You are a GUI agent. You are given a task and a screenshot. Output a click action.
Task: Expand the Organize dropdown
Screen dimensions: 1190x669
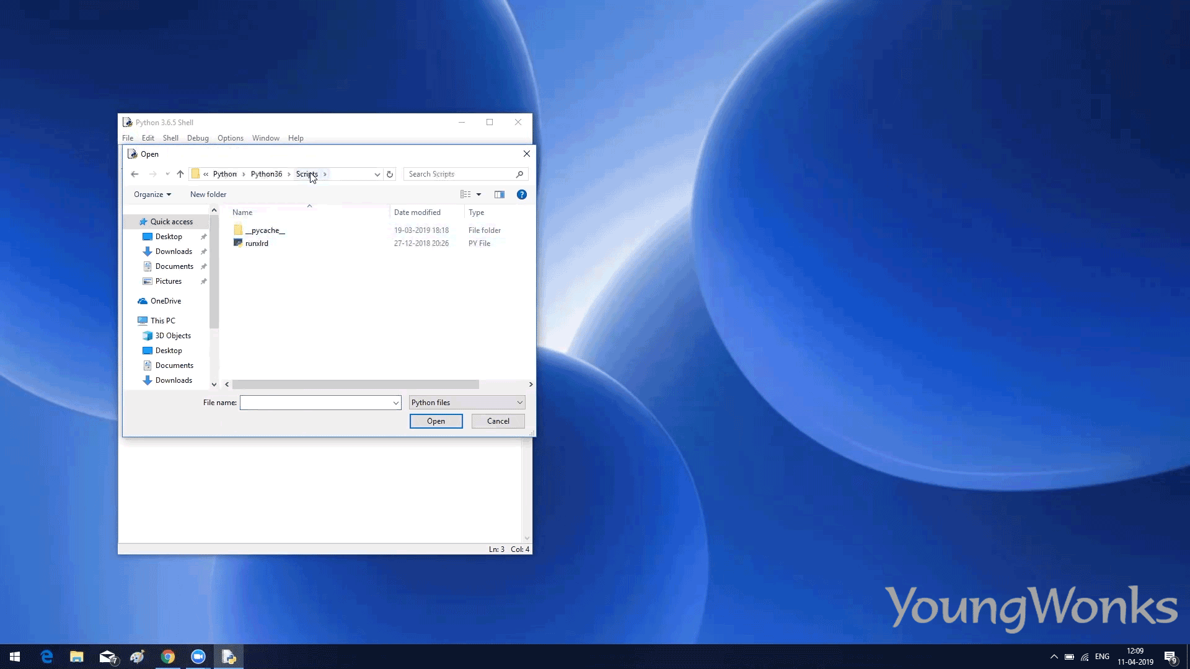tap(152, 195)
